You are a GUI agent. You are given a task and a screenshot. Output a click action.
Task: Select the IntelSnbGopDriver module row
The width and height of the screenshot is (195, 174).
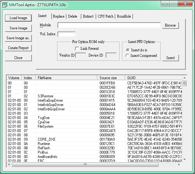click(x=94, y=109)
